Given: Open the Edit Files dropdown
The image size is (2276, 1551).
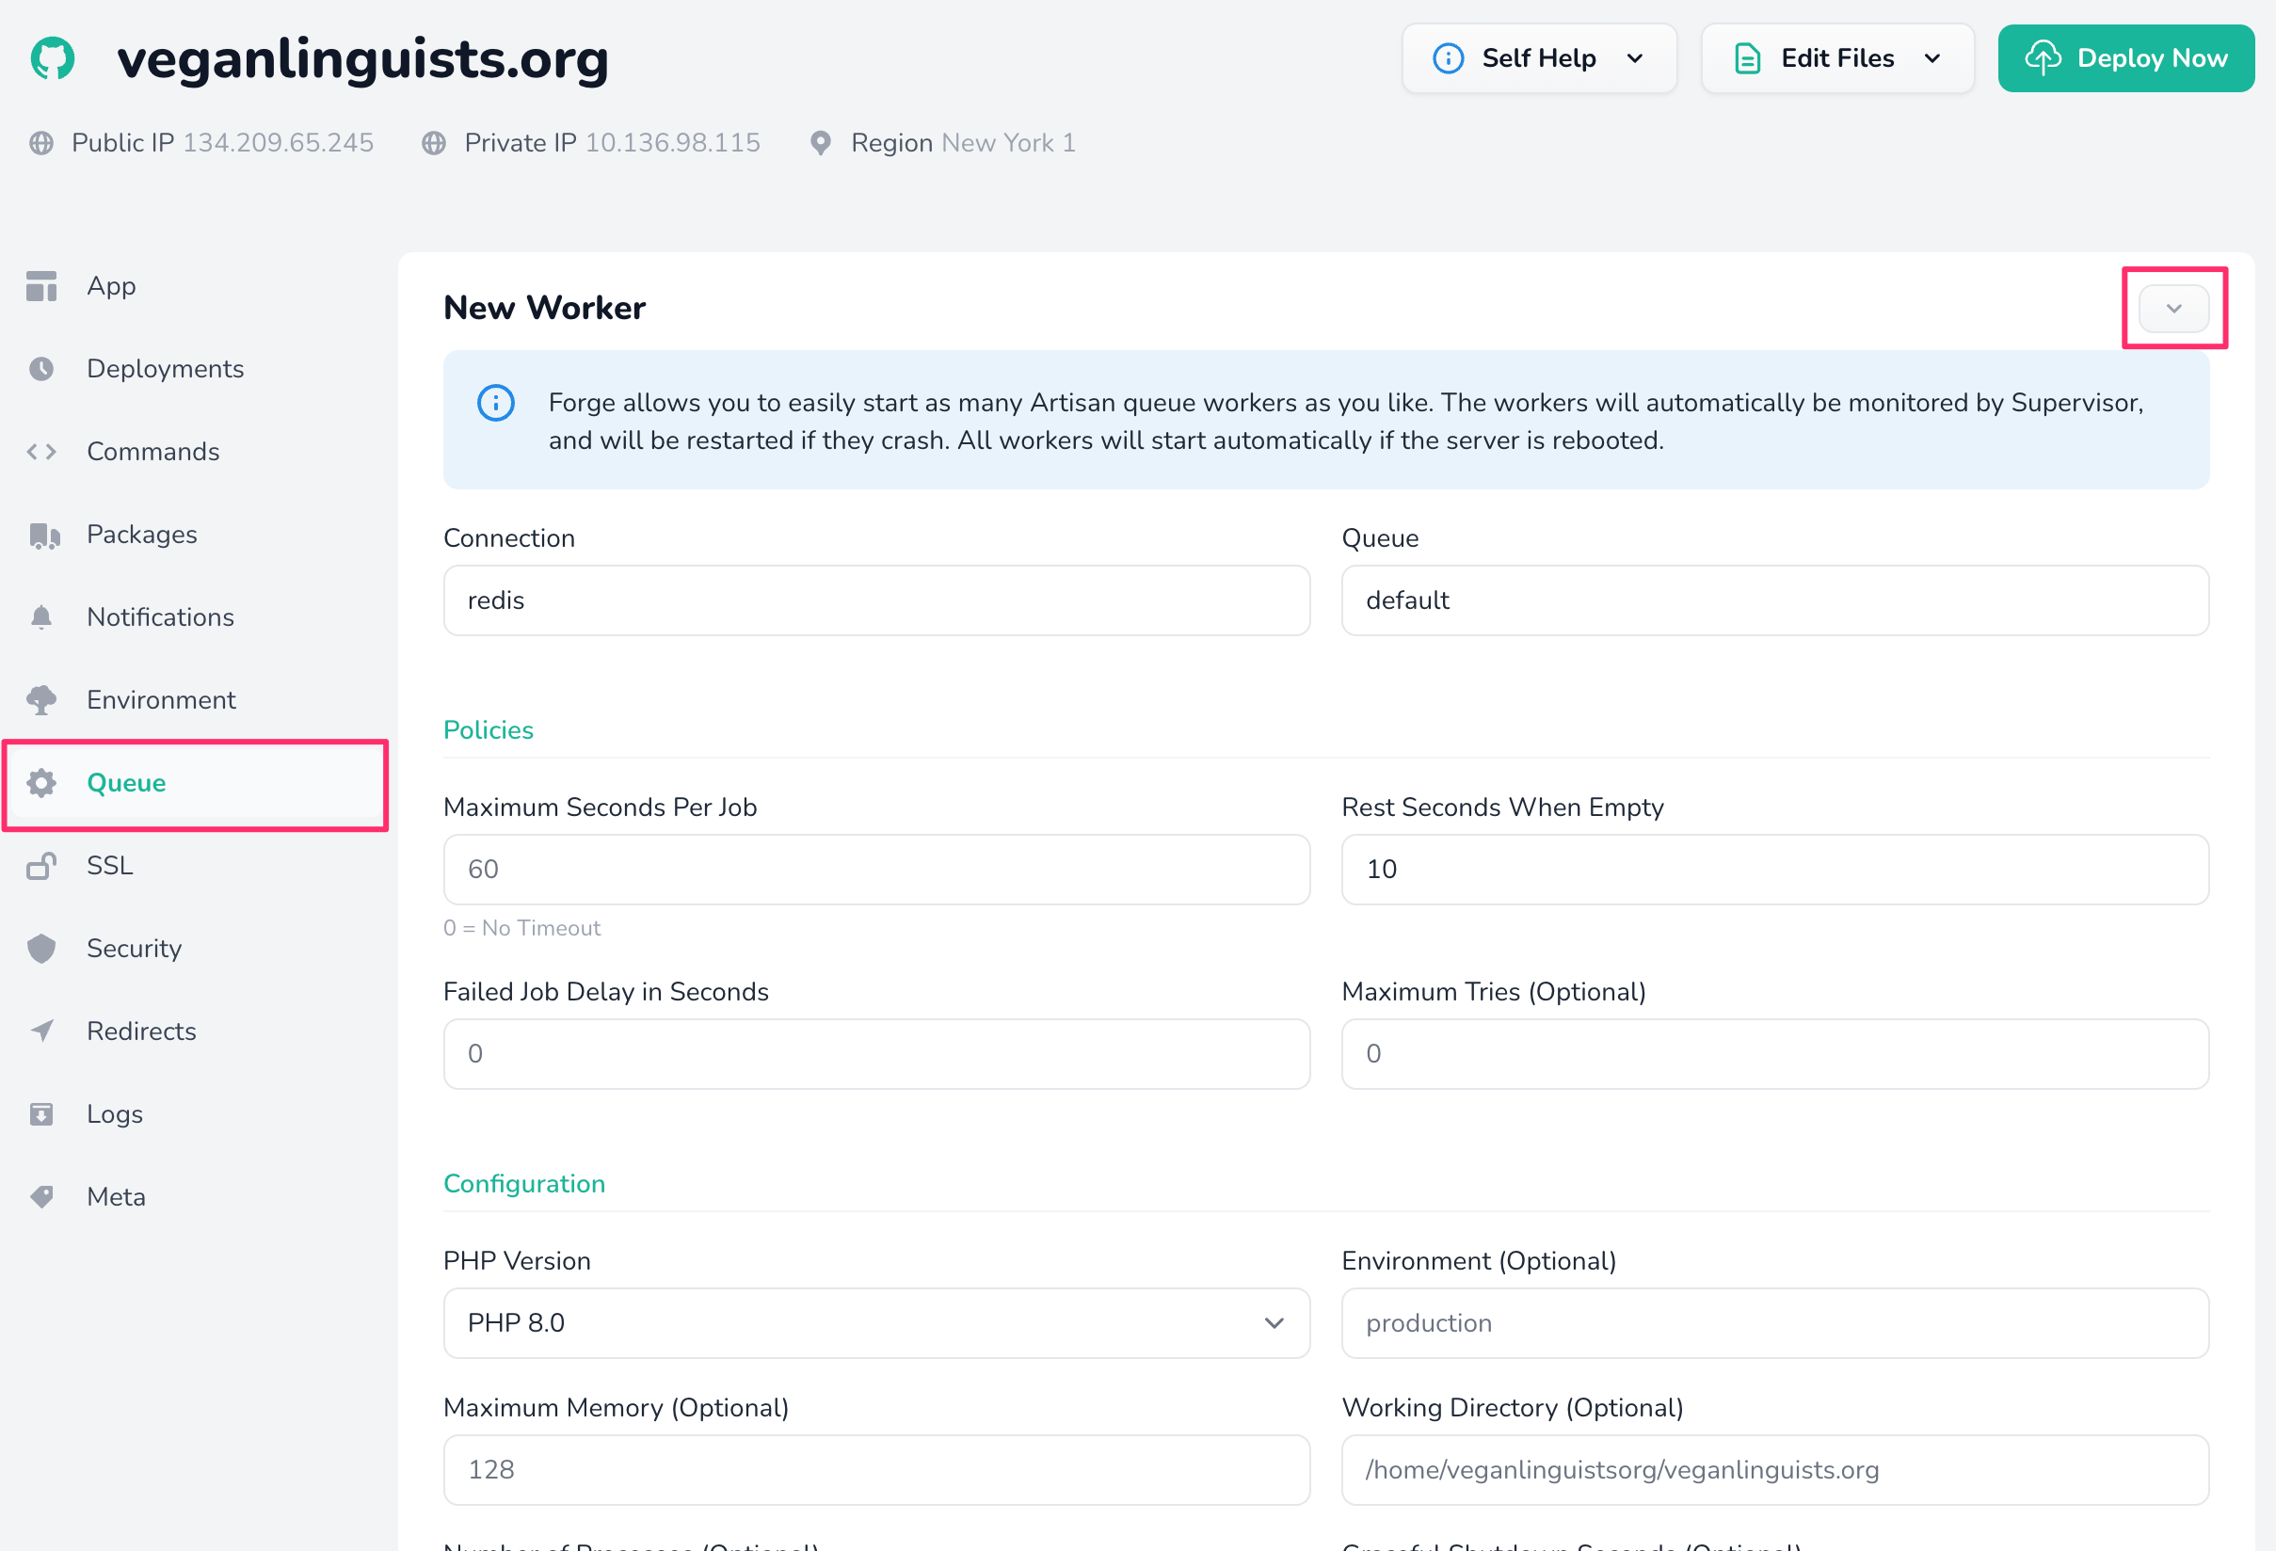Looking at the screenshot, I should tap(1837, 58).
